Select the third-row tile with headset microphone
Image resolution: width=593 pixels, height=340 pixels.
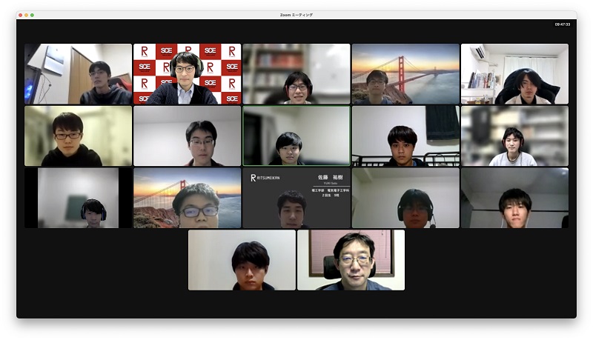tap(405, 198)
